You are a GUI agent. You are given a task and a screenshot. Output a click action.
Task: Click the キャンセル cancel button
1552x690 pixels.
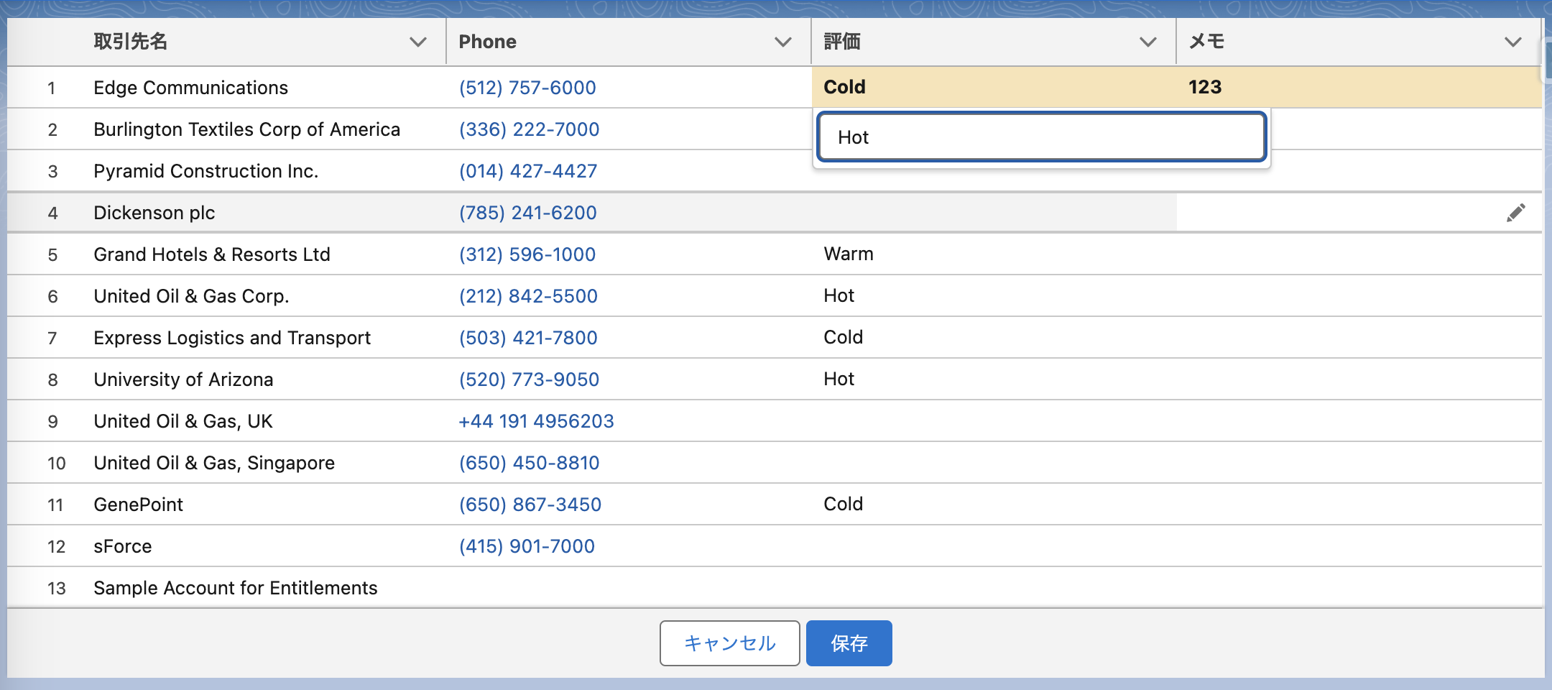coord(730,643)
